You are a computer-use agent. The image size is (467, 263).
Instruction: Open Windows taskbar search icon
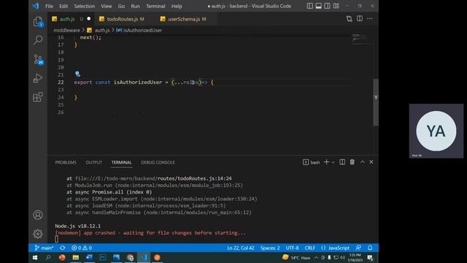48,257
